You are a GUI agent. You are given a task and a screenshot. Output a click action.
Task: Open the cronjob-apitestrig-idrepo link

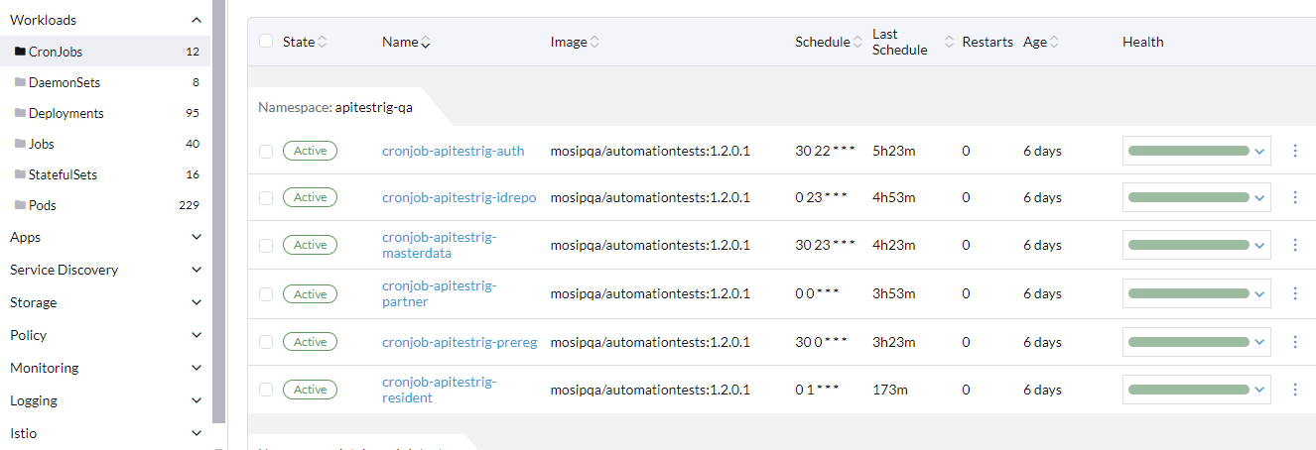tap(459, 197)
